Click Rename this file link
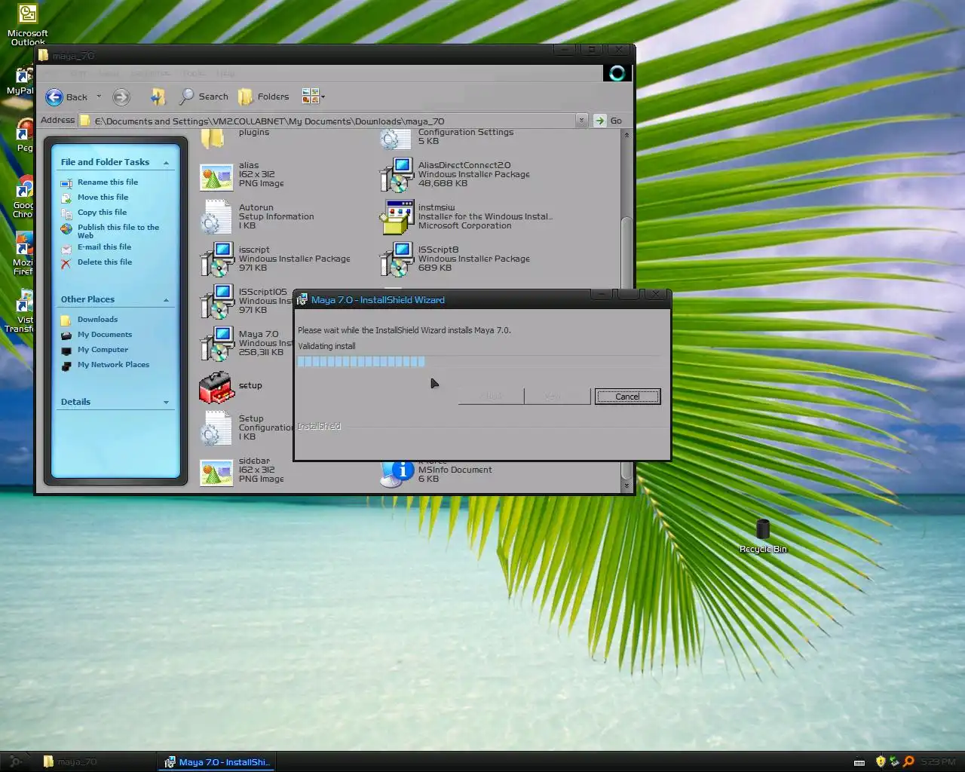The width and height of the screenshot is (965, 772). coord(108,182)
